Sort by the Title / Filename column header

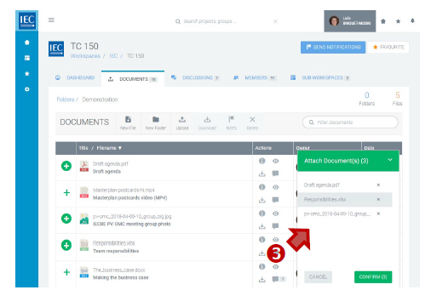tap(101, 148)
